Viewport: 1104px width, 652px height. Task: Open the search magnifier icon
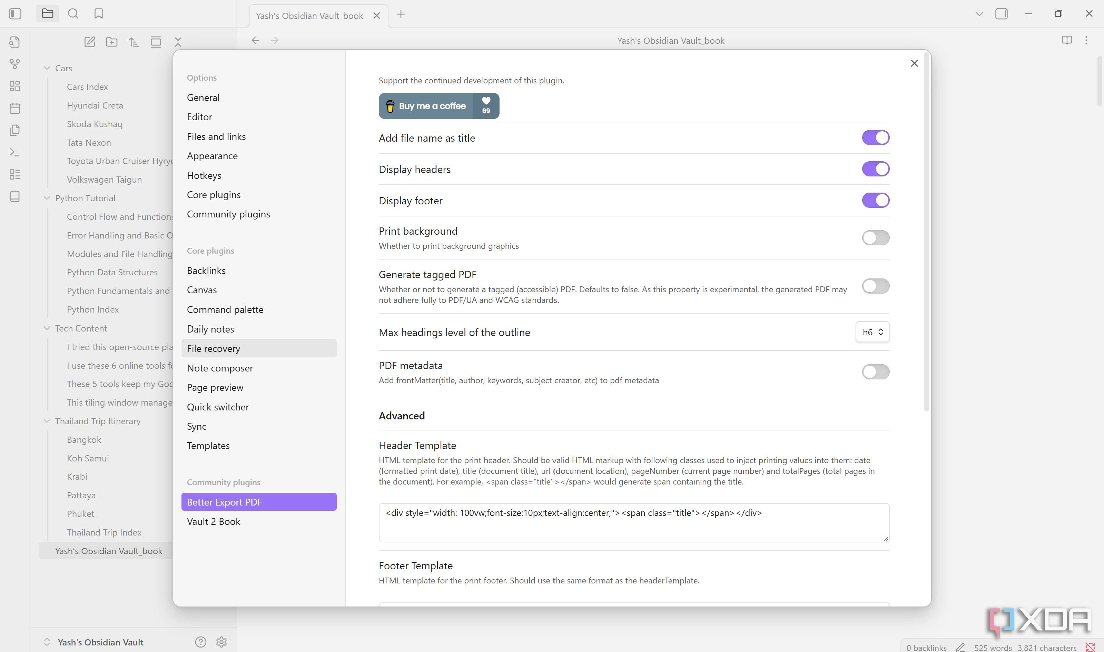(73, 14)
